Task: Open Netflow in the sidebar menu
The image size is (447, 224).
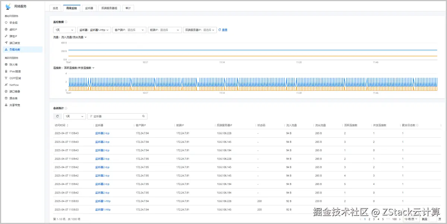Action: click(x=14, y=85)
